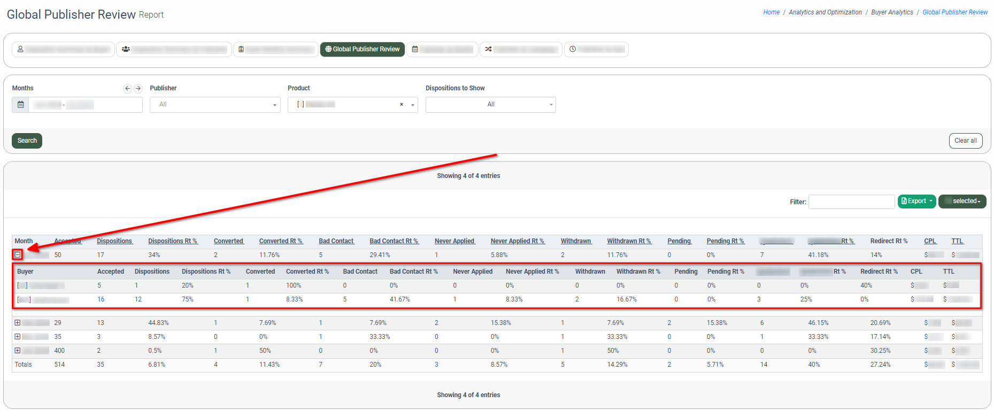Click the calendar icon beside the Months field
This screenshot has width=994, height=410.
20,105
